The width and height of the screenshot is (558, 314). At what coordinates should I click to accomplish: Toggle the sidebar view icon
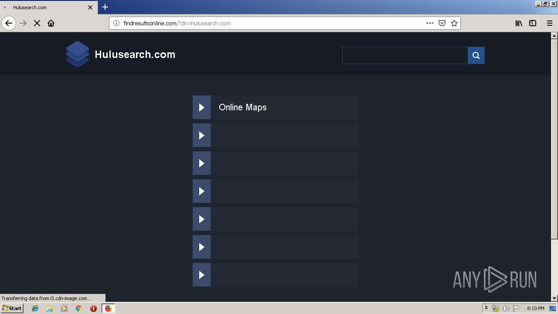click(533, 23)
